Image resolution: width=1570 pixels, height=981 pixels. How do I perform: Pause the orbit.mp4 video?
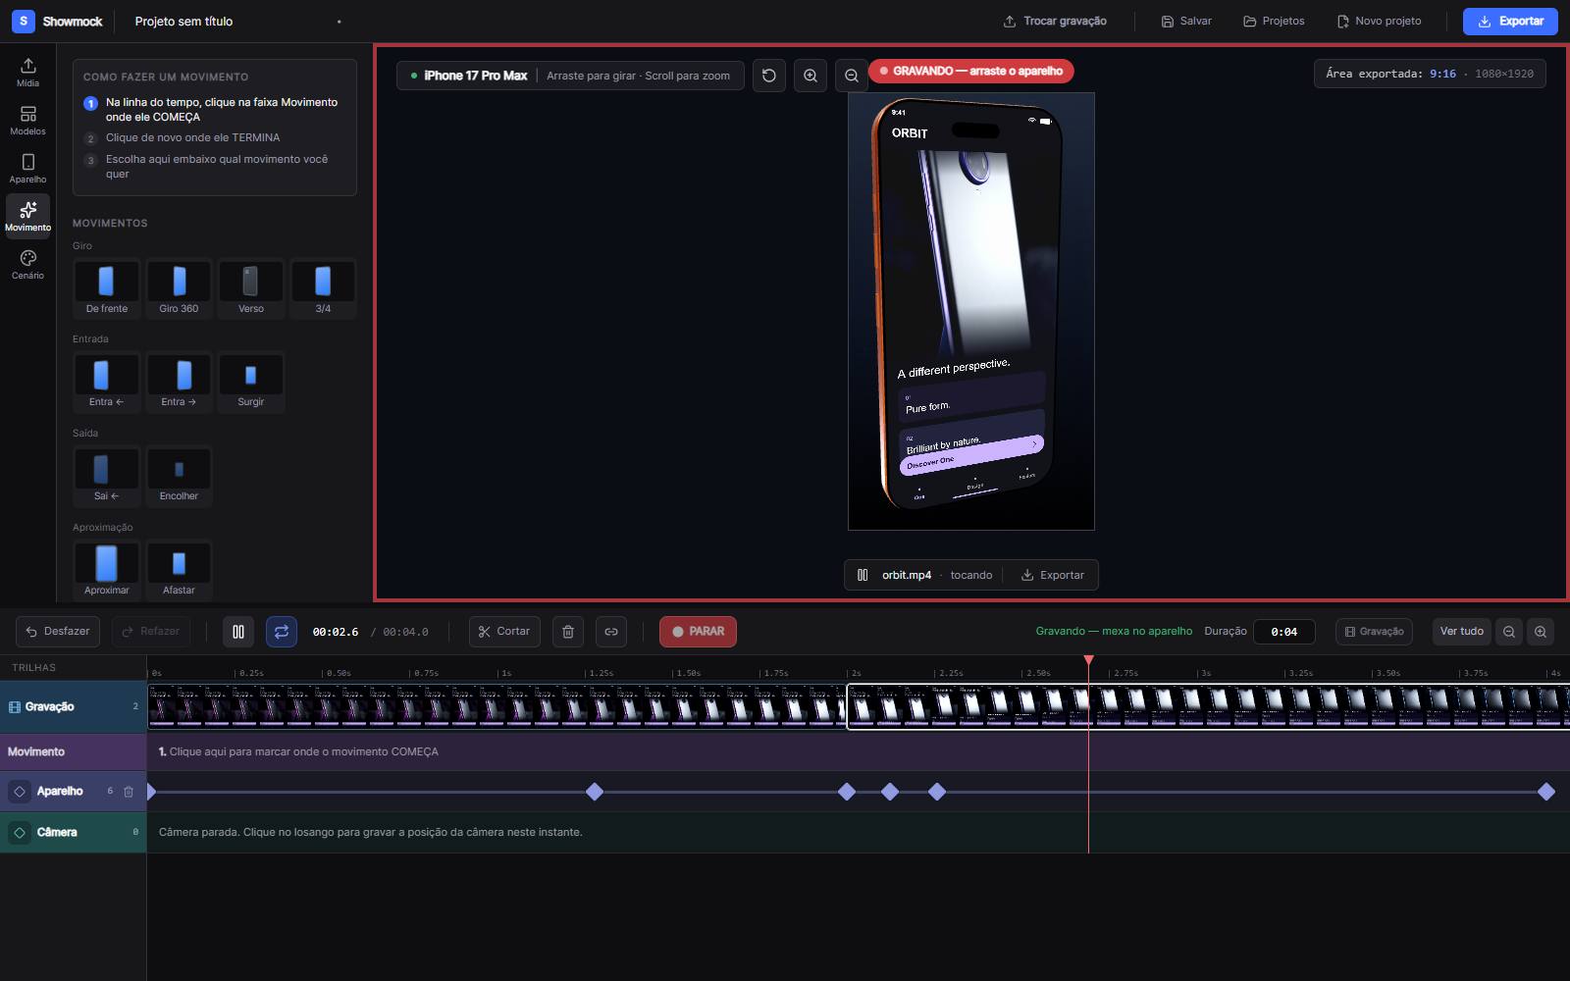click(x=863, y=575)
